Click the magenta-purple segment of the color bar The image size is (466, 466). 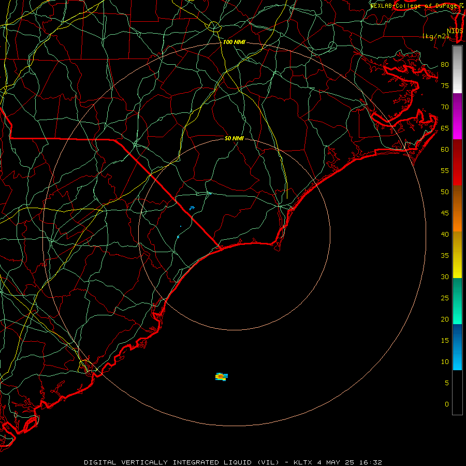click(x=457, y=116)
